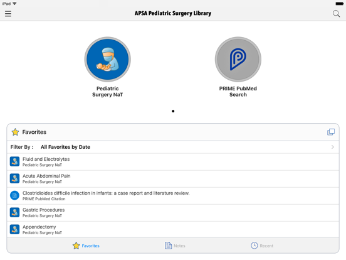
Task: Click the Favorites header title
Action: coord(34,133)
